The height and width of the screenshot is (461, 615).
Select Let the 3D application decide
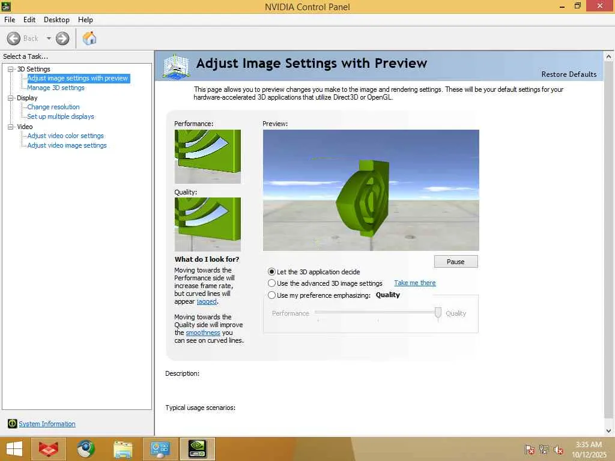click(271, 272)
